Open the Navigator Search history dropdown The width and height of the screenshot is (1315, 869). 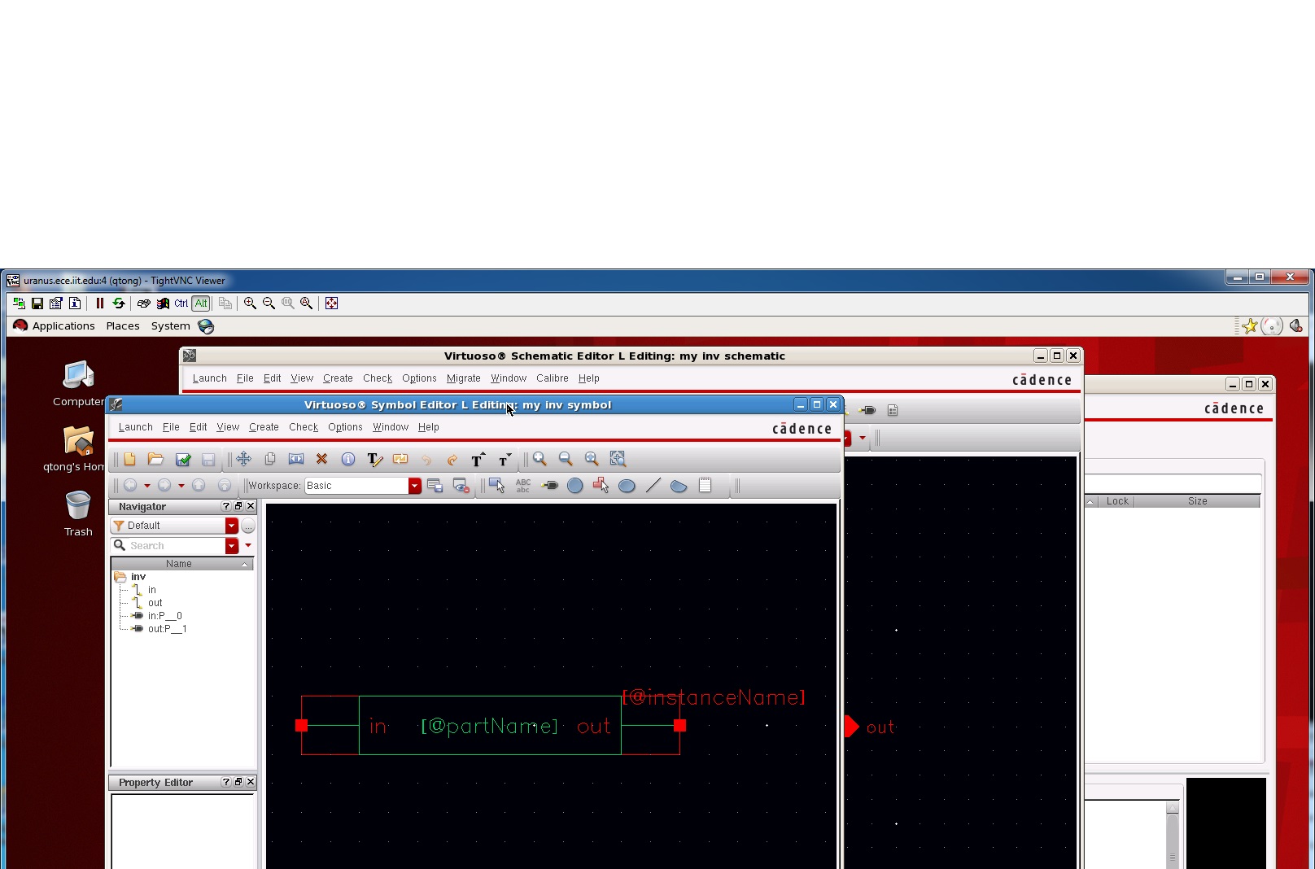232,546
